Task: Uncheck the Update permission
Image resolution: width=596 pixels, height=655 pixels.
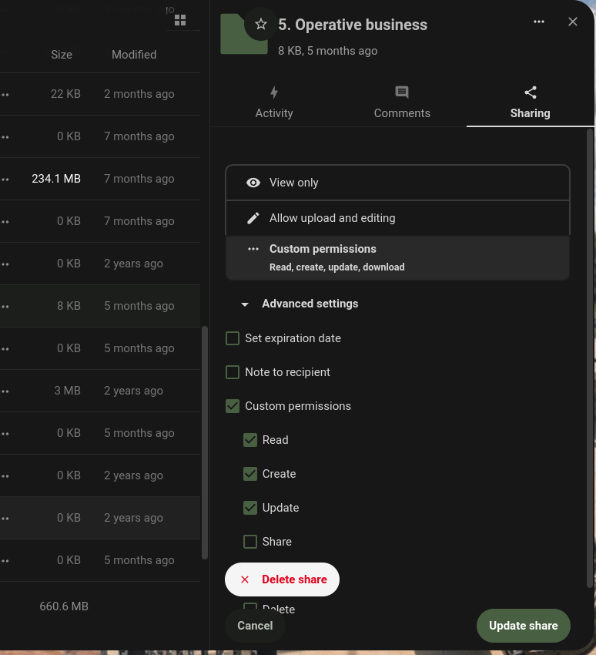Action: tap(250, 508)
